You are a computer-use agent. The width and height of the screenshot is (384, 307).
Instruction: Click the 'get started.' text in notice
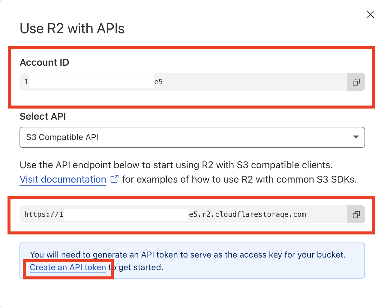point(141,267)
